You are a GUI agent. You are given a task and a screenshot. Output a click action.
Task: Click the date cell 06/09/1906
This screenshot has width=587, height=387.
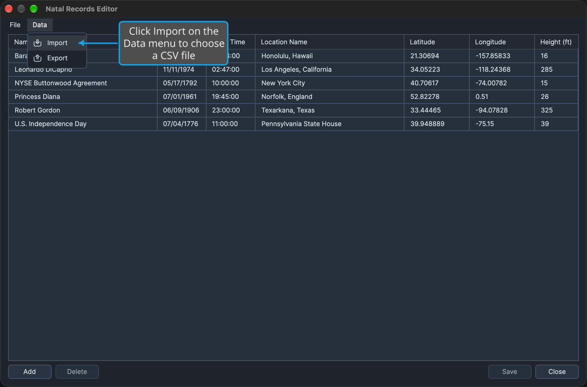pyautogui.click(x=182, y=110)
